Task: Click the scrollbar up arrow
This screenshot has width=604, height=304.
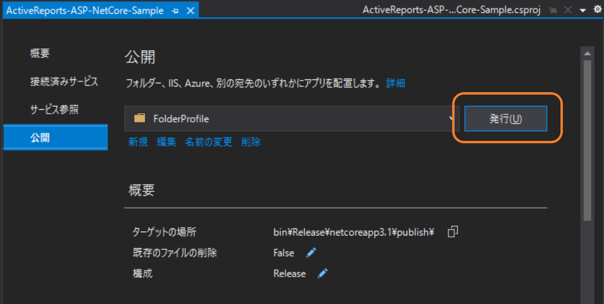Action: coord(587,53)
